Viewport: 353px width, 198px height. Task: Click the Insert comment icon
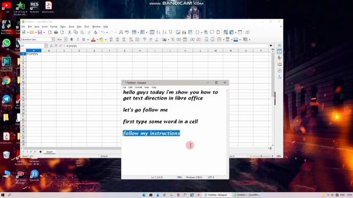(212, 32)
